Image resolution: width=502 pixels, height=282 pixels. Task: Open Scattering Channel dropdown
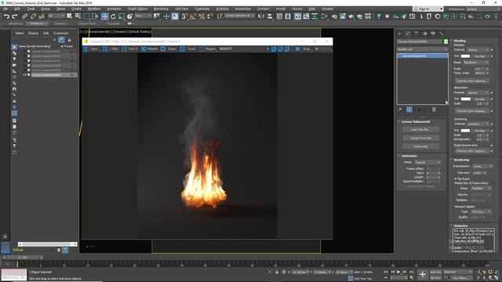tap(478, 124)
